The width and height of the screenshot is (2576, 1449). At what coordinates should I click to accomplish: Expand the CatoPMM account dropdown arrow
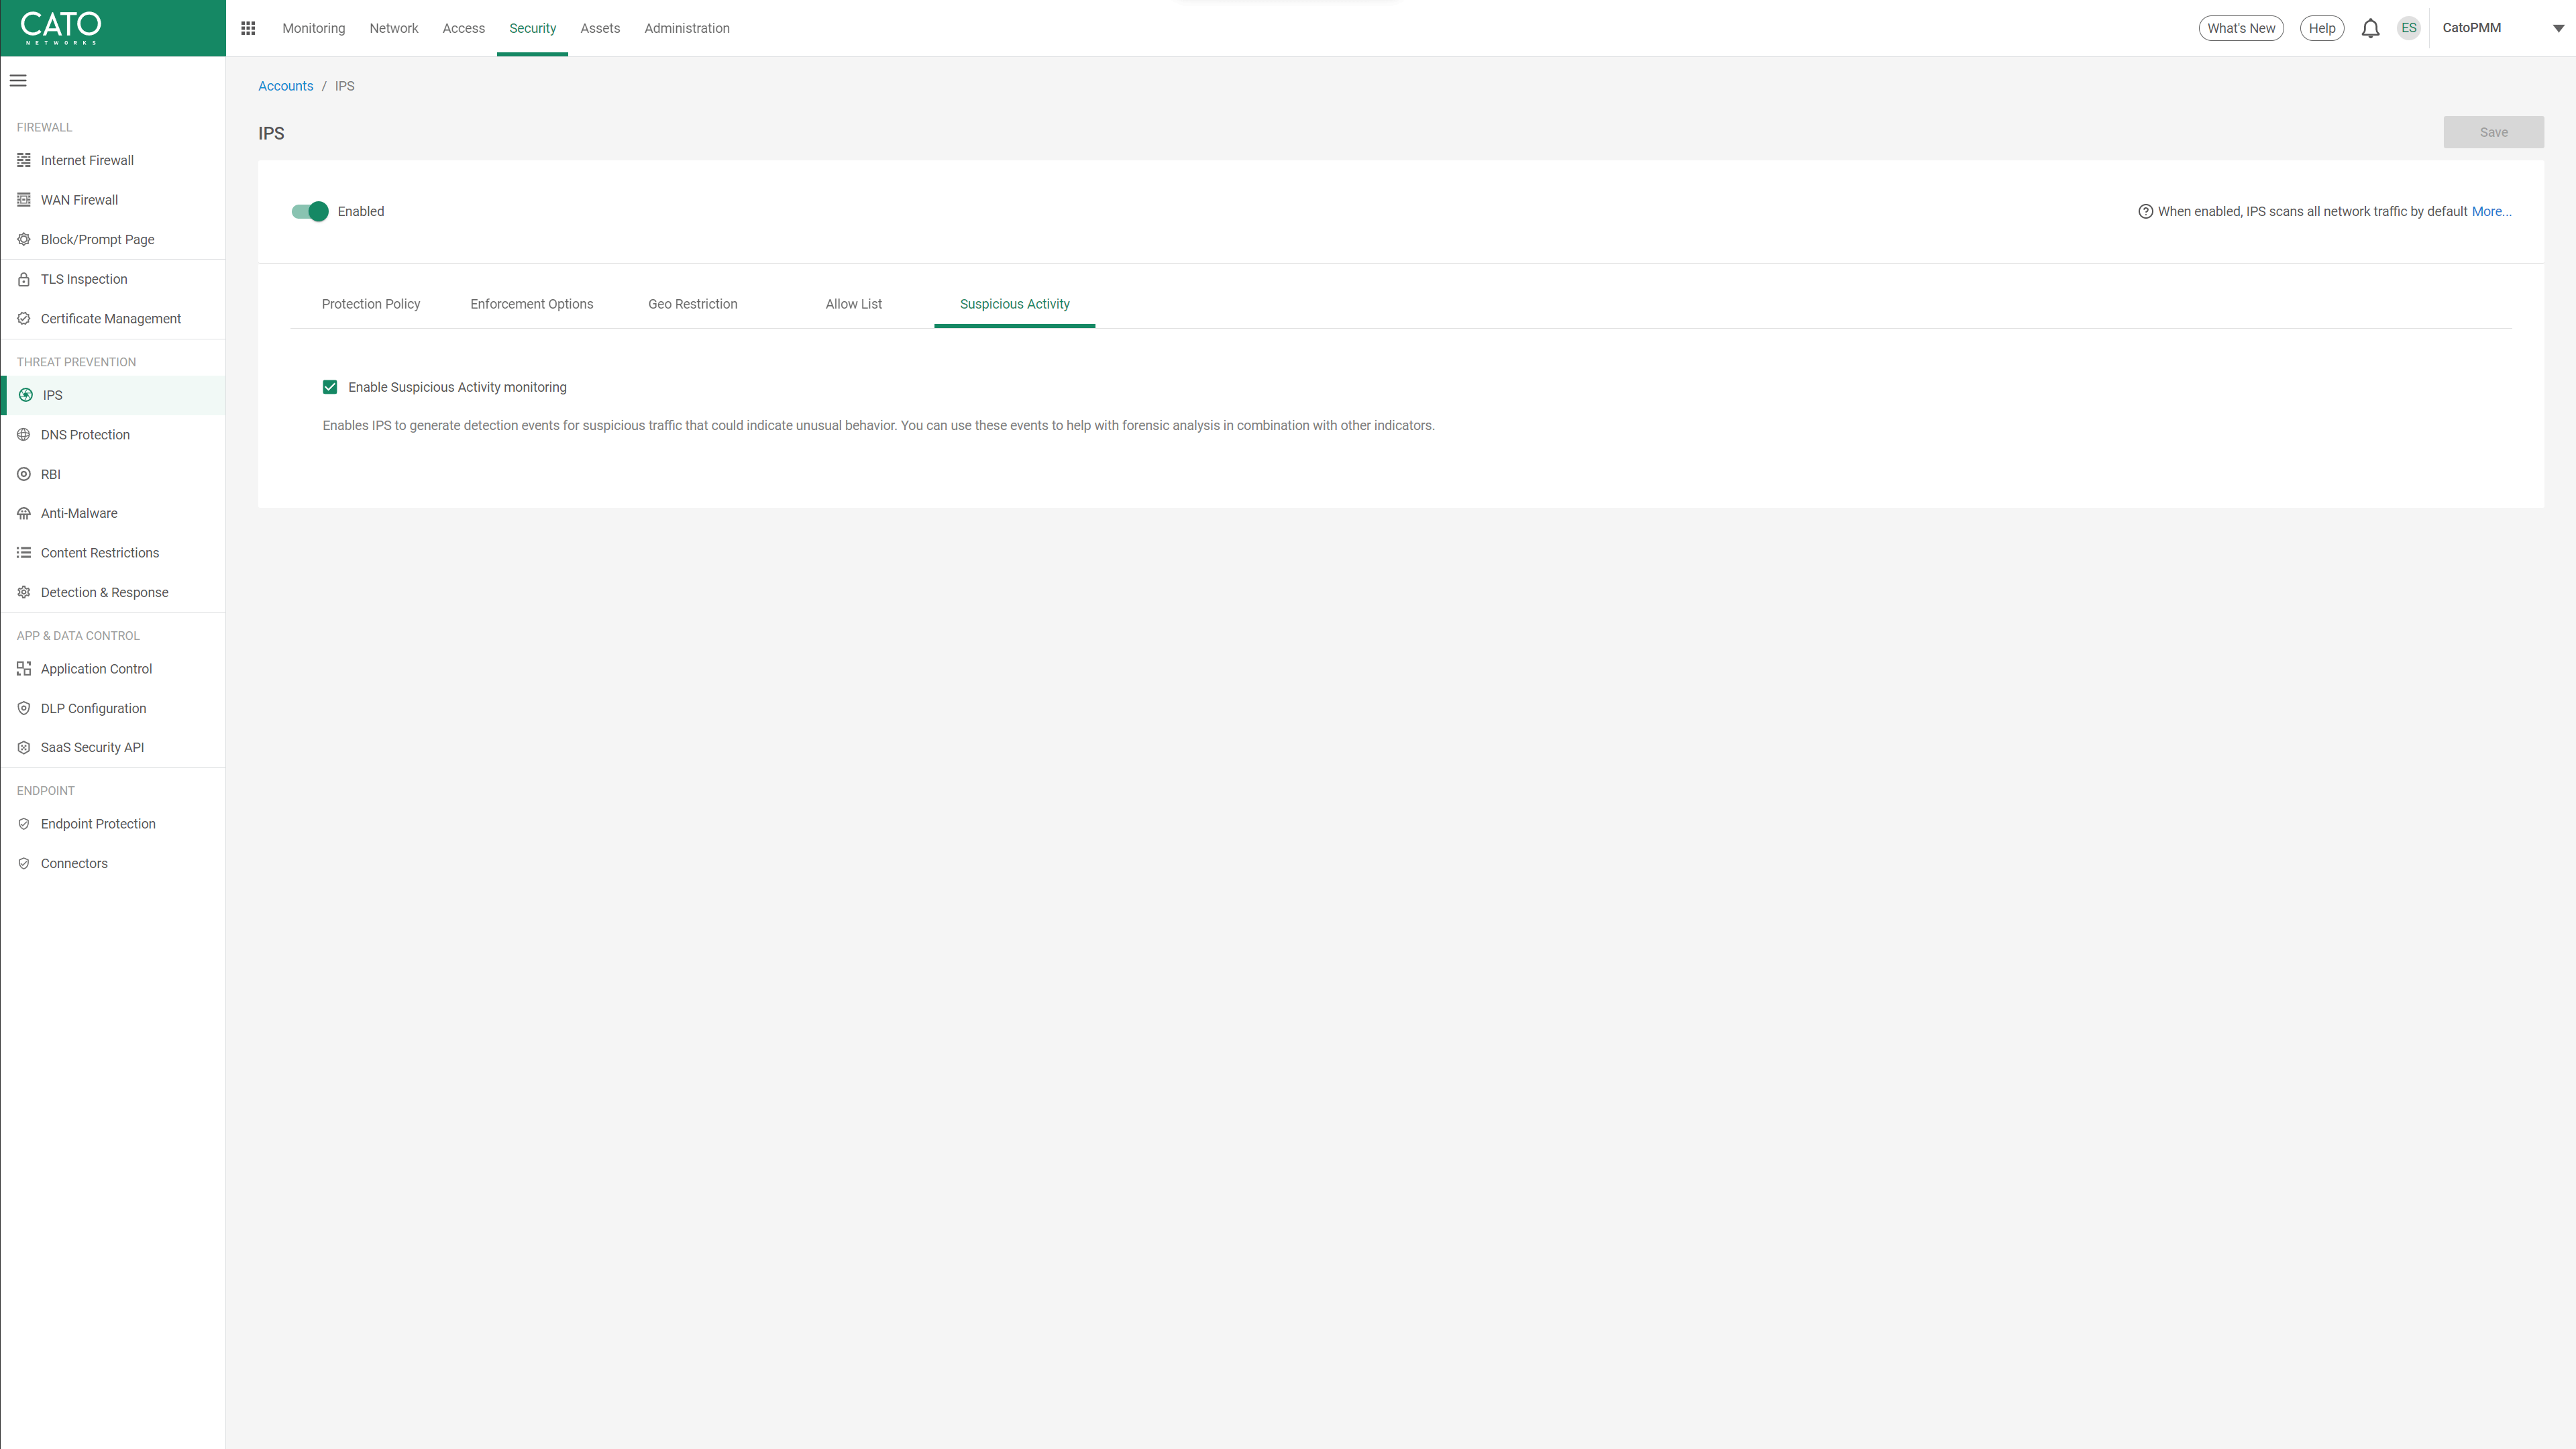pos(2558,28)
